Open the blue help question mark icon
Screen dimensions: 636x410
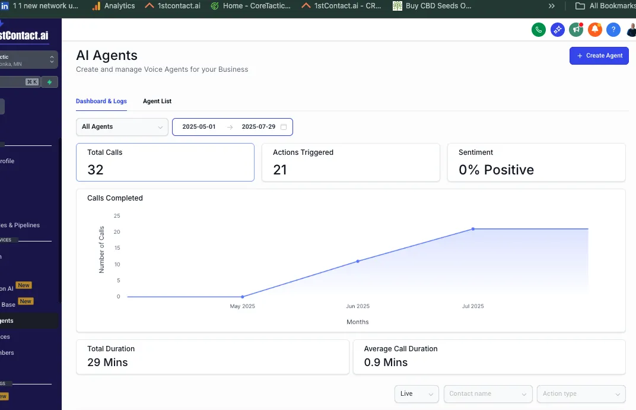613,30
